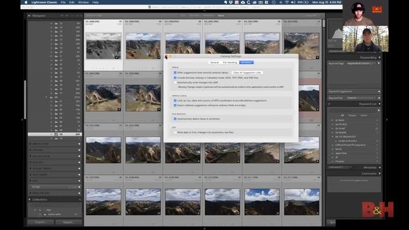Viewport: 409px width, 230px height.
Task: Click the volume icon in the menu bar
Action: [293, 2]
